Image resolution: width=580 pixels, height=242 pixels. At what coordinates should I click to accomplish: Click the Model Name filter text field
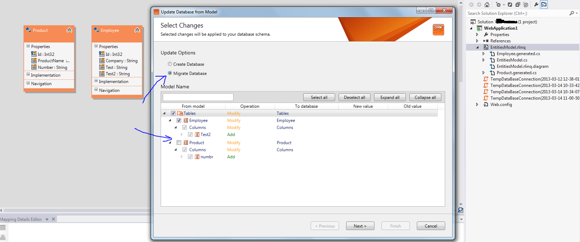coord(198,97)
